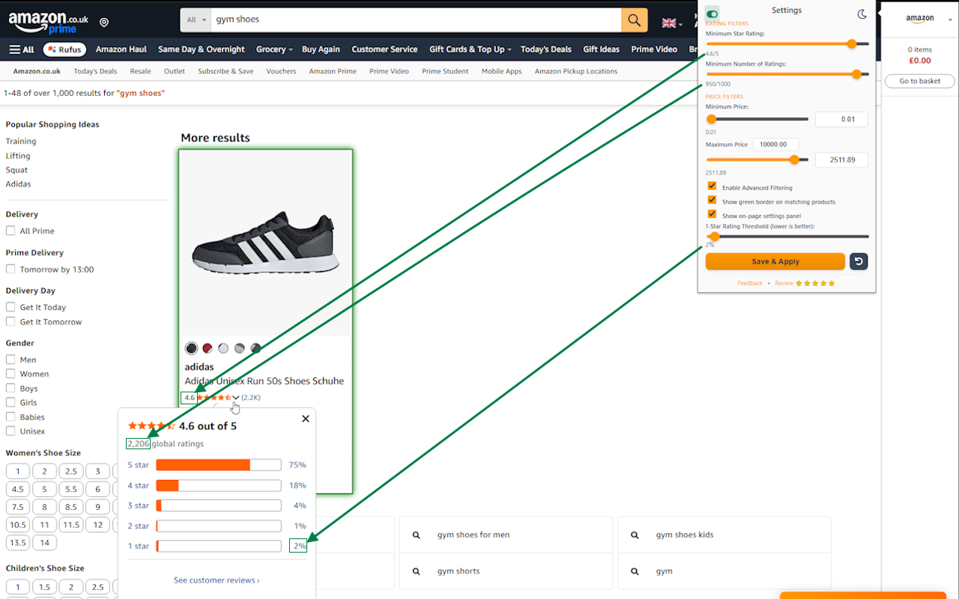Open the Subscribe & Save sub-nav link

tap(226, 71)
